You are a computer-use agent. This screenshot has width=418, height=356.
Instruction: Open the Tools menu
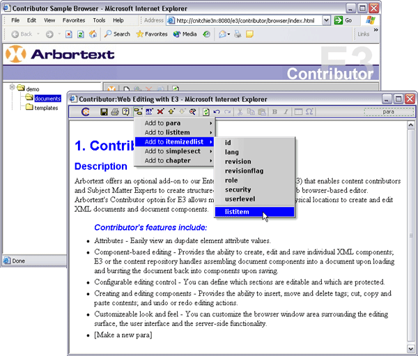click(99, 20)
